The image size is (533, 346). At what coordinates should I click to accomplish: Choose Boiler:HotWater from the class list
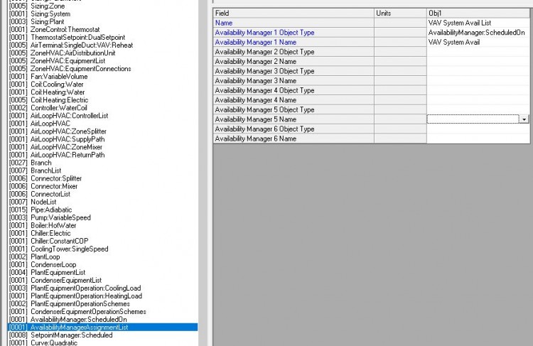[x=52, y=225]
